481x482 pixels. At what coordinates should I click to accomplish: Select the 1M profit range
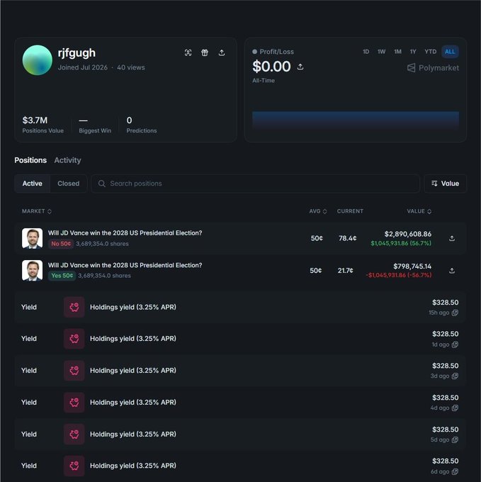coord(397,52)
